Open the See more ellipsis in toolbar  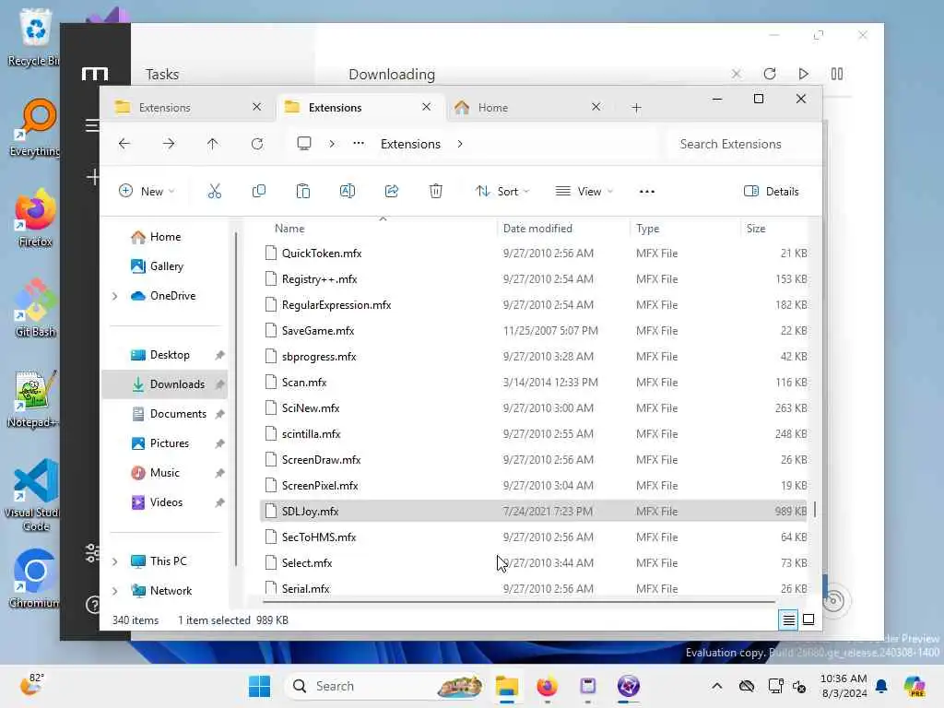646,192
